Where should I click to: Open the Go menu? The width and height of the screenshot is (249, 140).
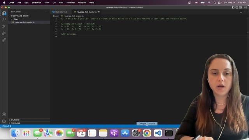(x=54, y=3)
